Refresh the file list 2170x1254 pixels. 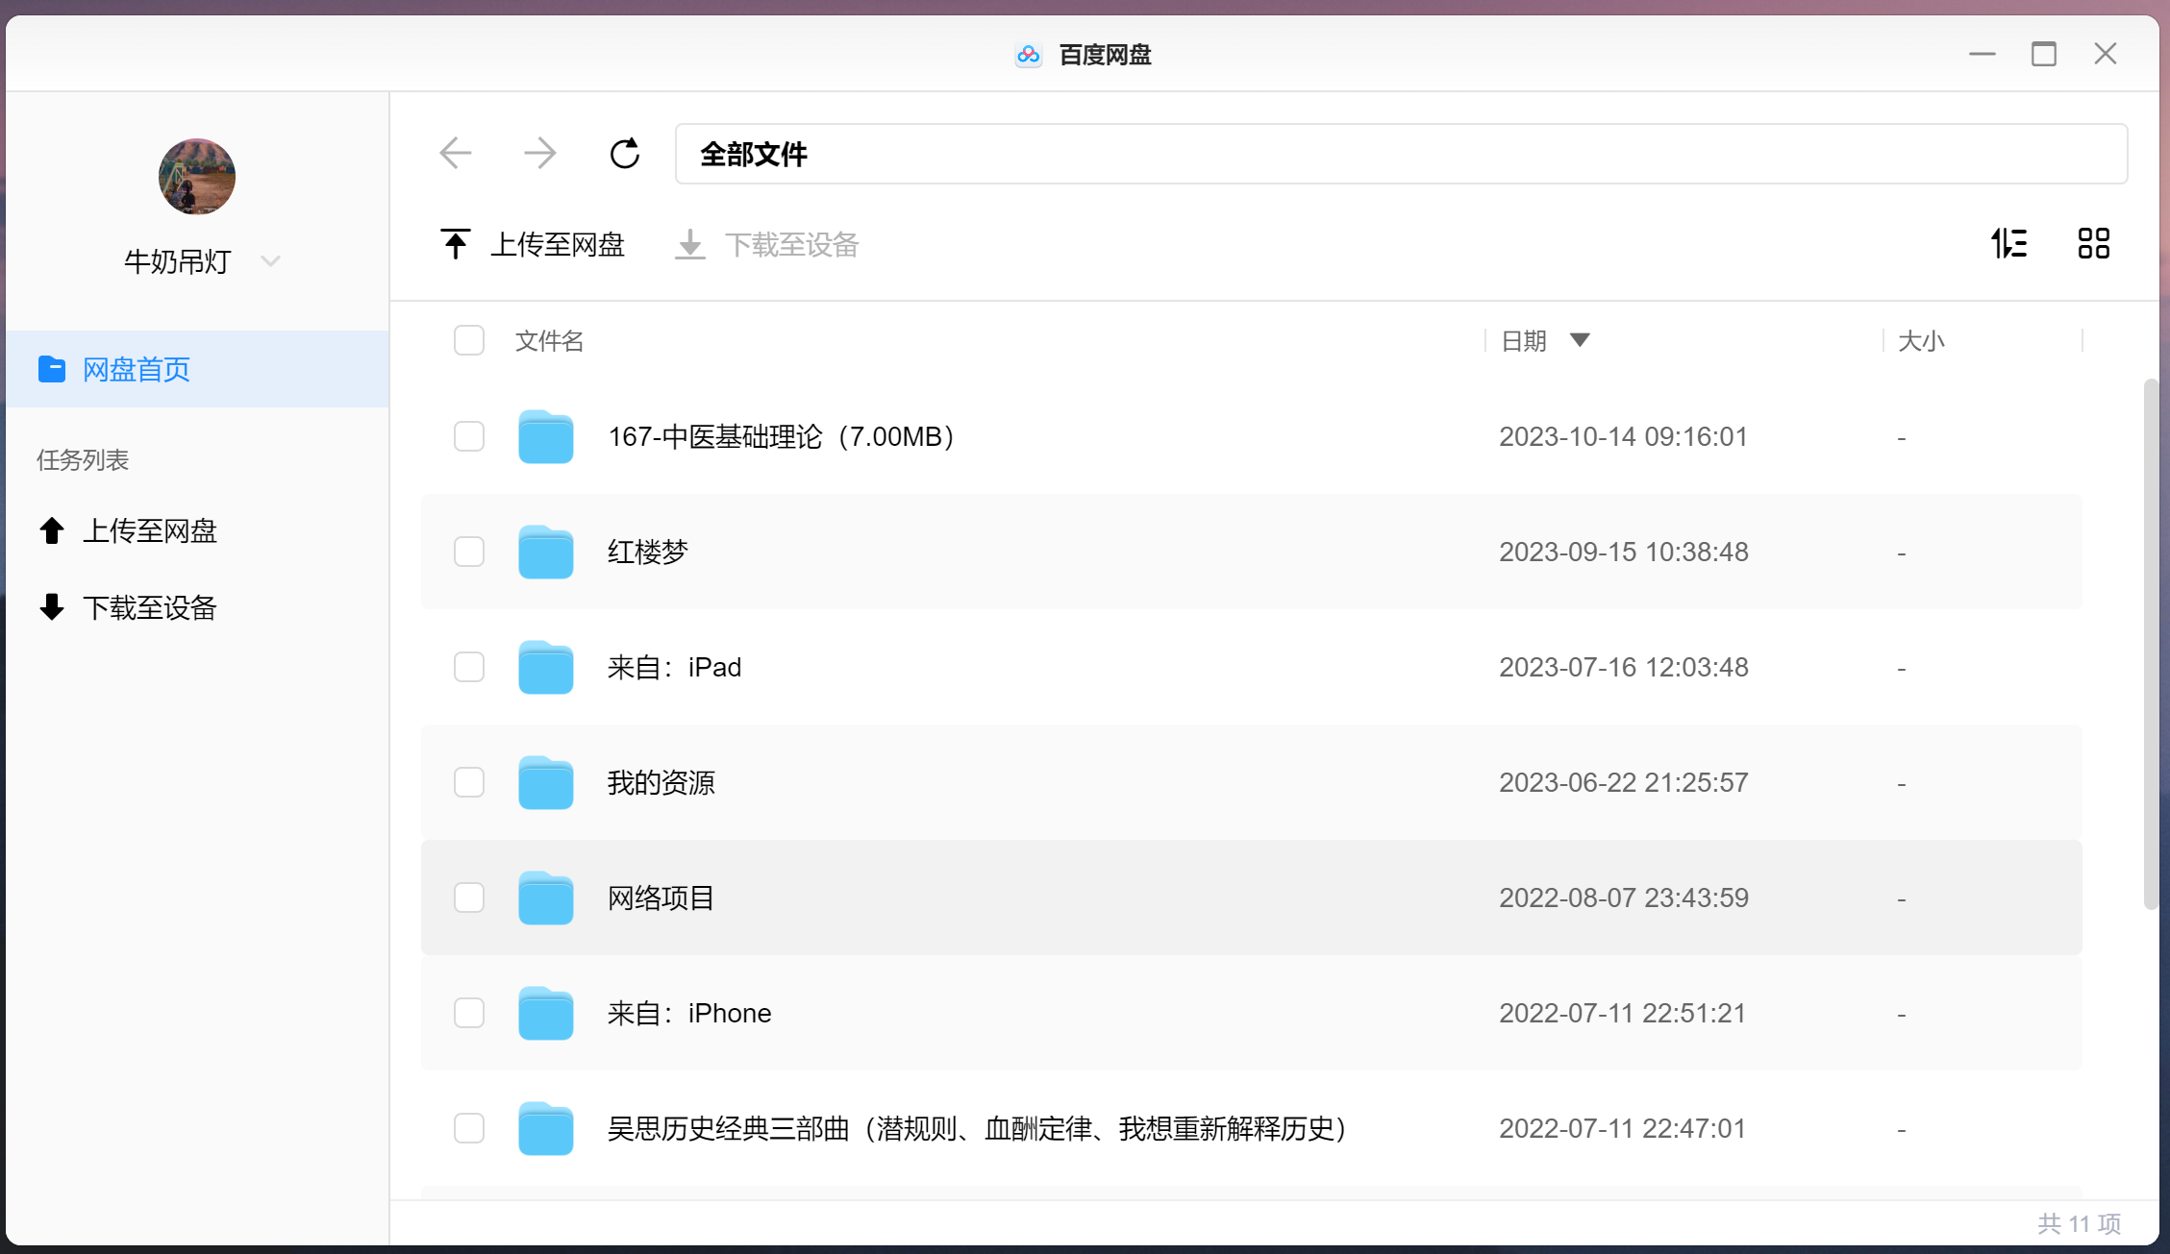click(625, 153)
